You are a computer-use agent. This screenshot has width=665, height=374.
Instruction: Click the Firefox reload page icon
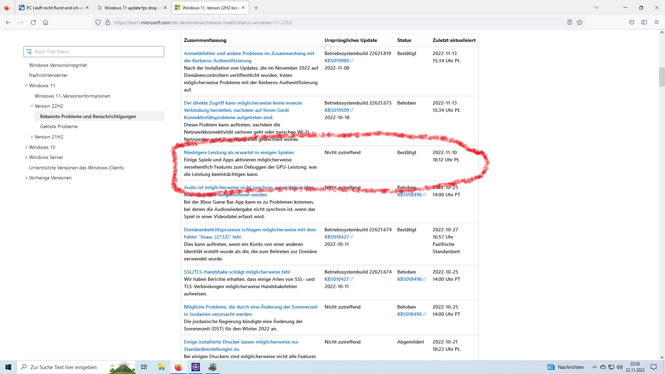point(33,23)
